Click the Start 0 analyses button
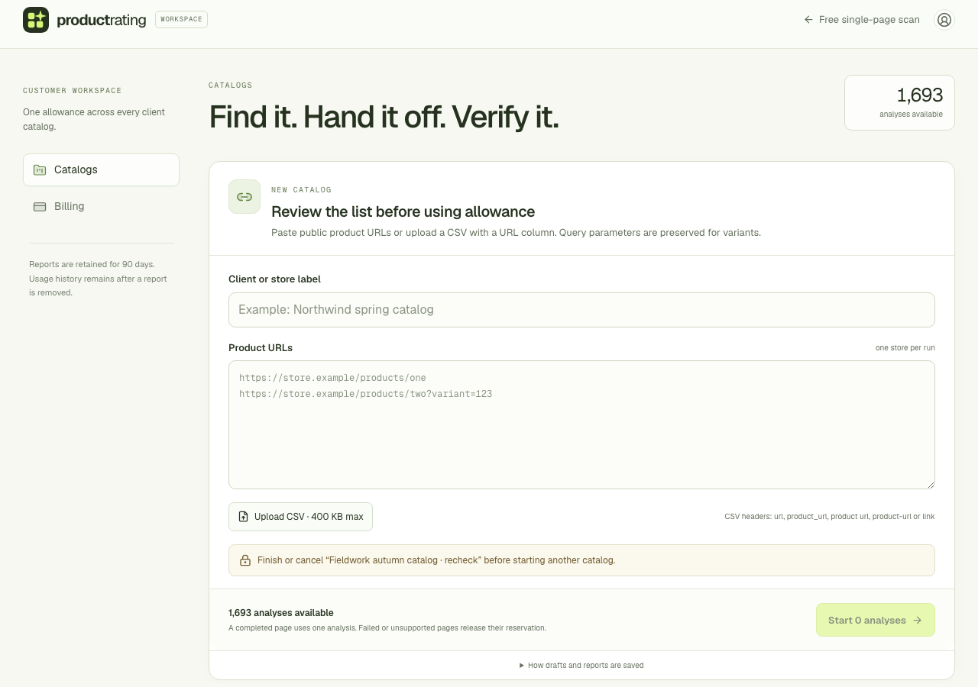Image resolution: width=978 pixels, height=687 pixels. pyautogui.click(x=876, y=621)
